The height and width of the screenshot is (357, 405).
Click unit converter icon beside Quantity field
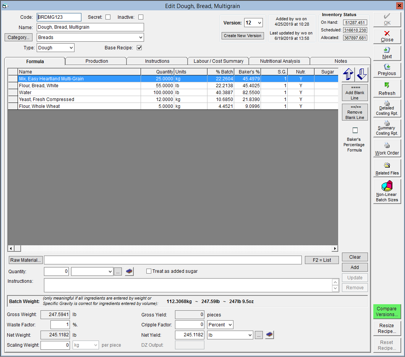point(129,271)
